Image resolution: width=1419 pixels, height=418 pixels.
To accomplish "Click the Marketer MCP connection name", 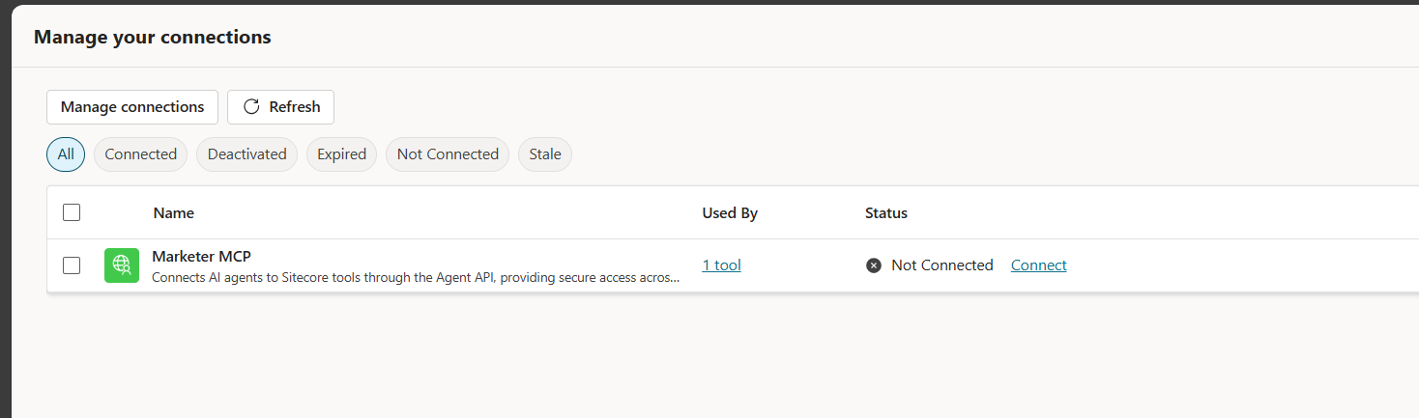I will (201, 257).
